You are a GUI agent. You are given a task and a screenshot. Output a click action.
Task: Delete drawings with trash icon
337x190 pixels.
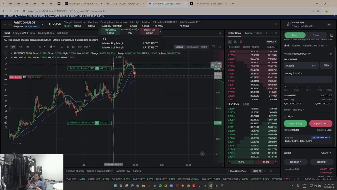click(x=6, y=128)
